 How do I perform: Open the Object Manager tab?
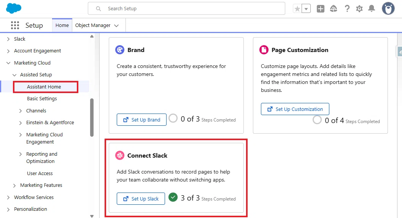point(93,25)
